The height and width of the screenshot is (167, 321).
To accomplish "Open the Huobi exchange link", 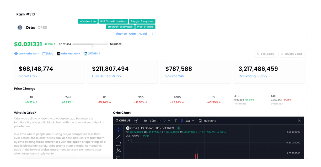I will [143, 34].
